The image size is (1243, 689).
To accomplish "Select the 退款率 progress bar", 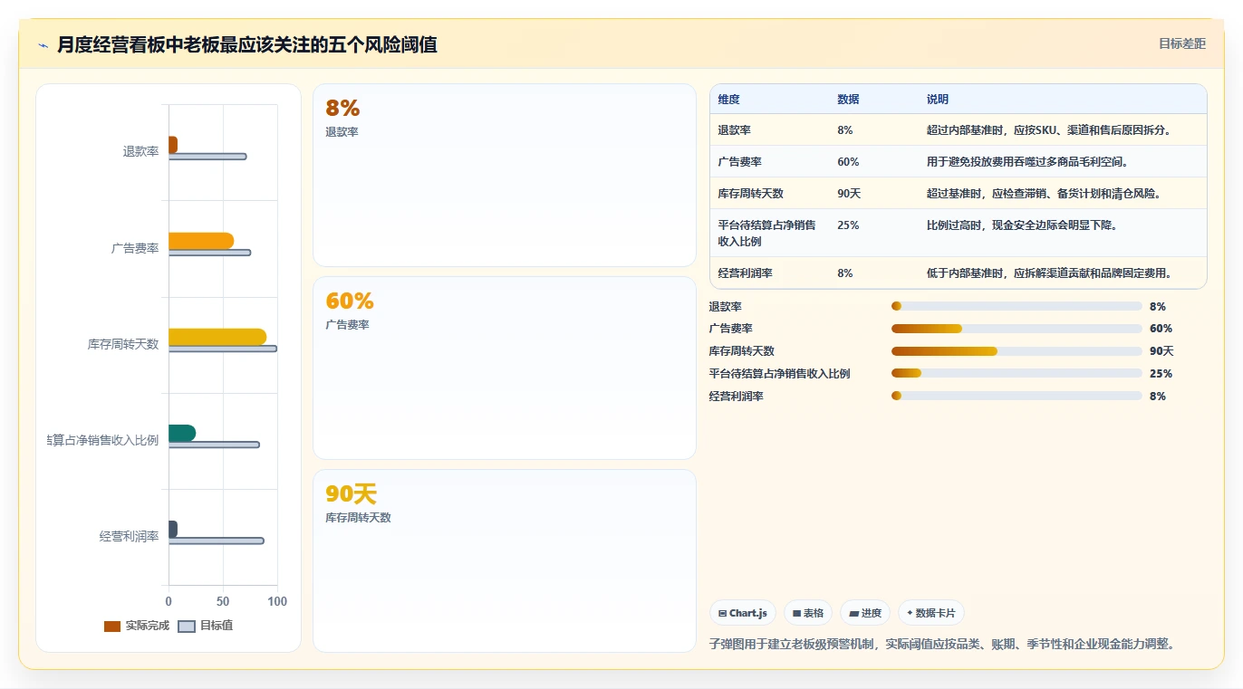I will pyautogui.click(x=1017, y=306).
